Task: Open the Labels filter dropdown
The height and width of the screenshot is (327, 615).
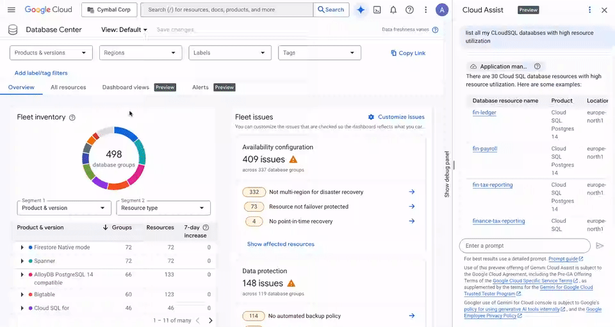Action: click(x=230, y=53)
